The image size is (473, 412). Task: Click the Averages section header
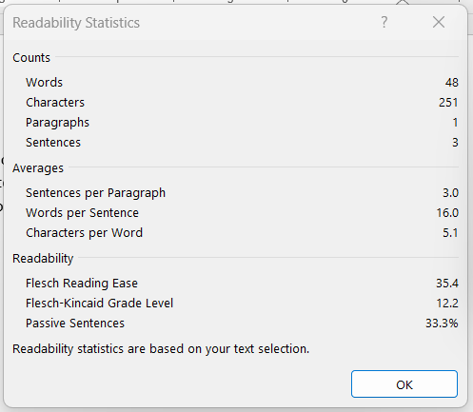point(38,168)
